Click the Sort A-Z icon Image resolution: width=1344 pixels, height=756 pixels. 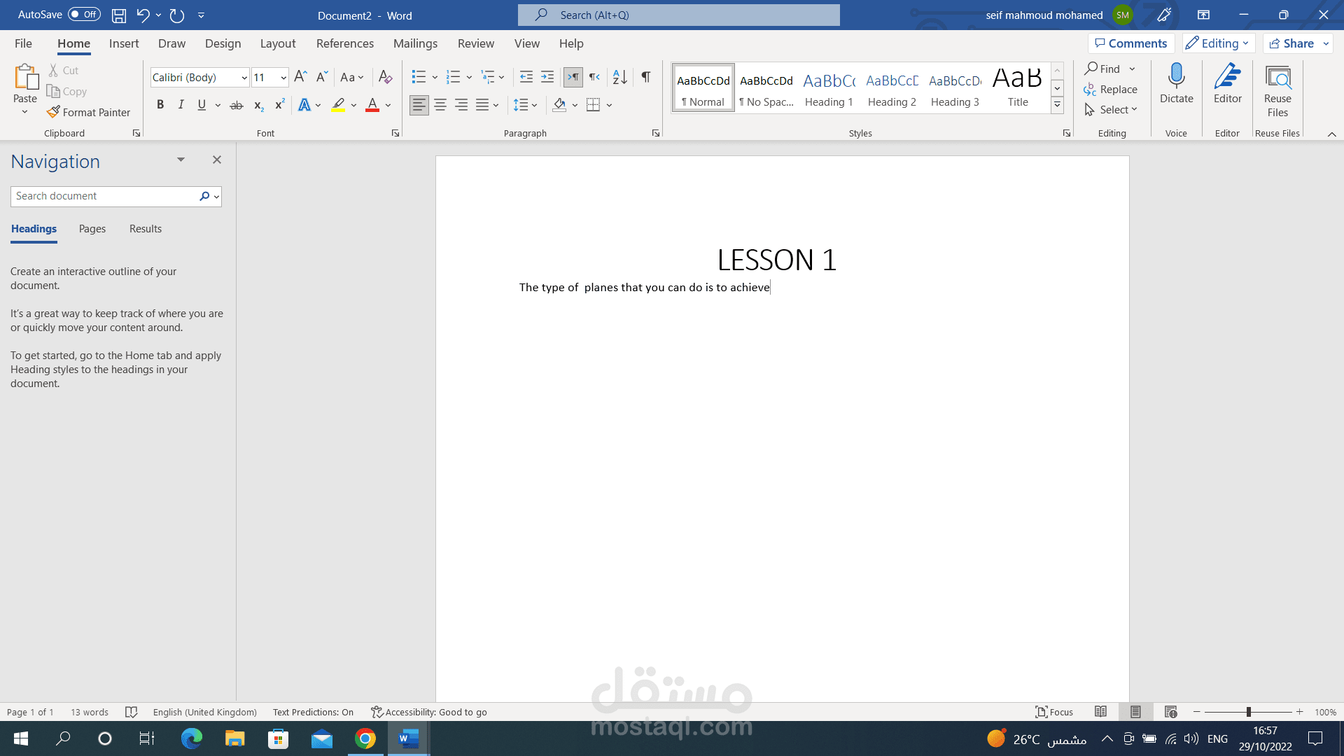(x=619, y=77)
